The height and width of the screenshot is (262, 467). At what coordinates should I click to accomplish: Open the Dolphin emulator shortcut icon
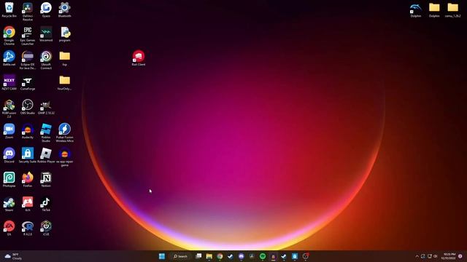[416, 10]
